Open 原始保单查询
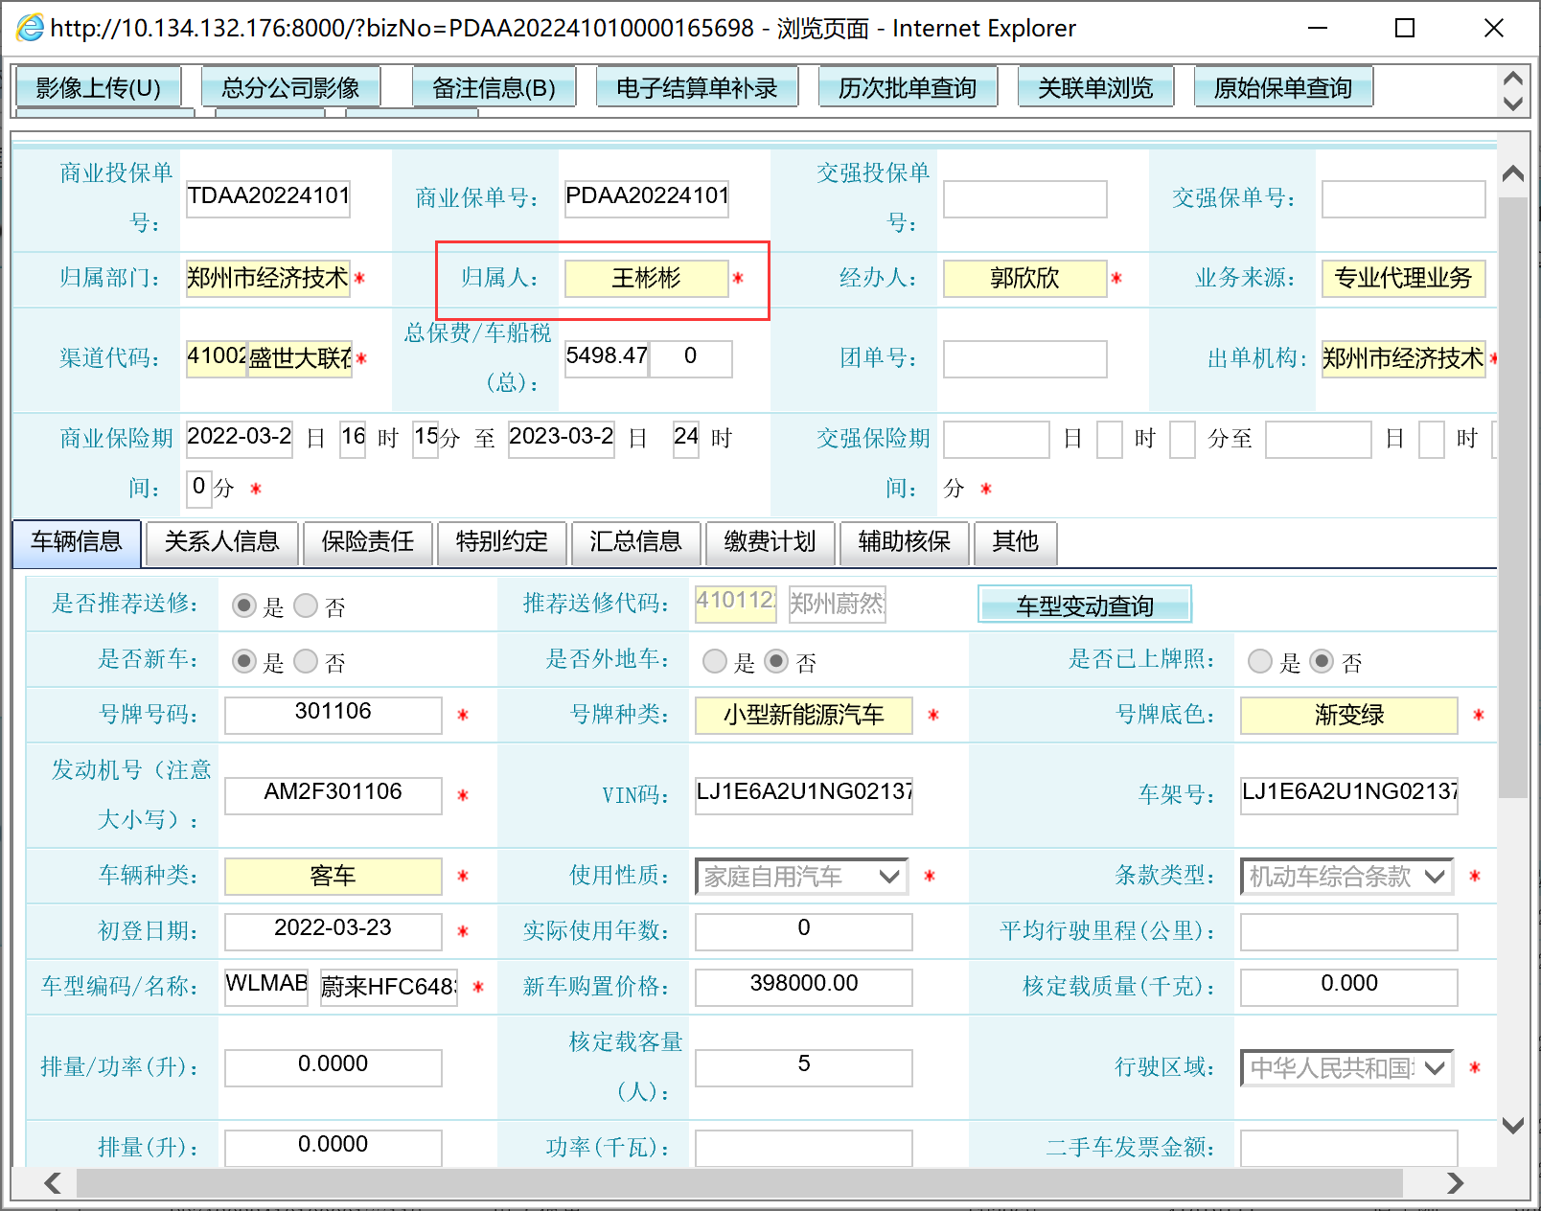1541x1211 pixels. pyautogui.click(x=1283, y=88)
